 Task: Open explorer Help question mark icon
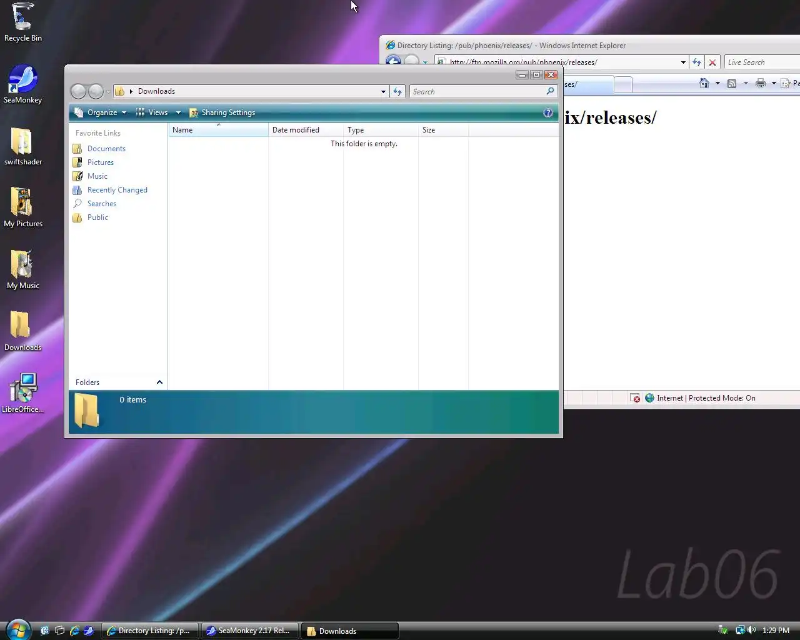coord(548,112)
